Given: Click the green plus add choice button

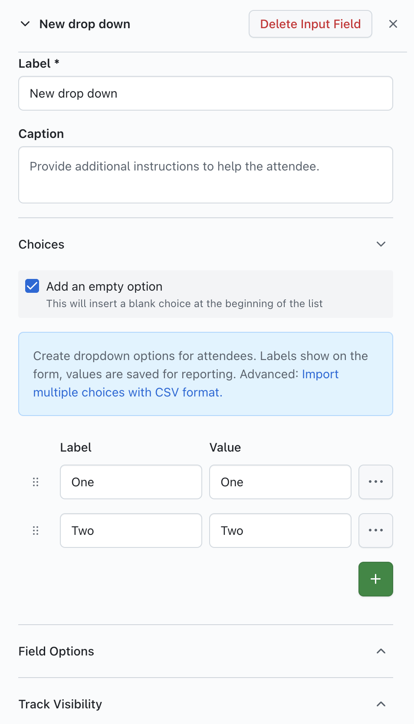Looking at the screenshot, I should [x=375, y=579].
